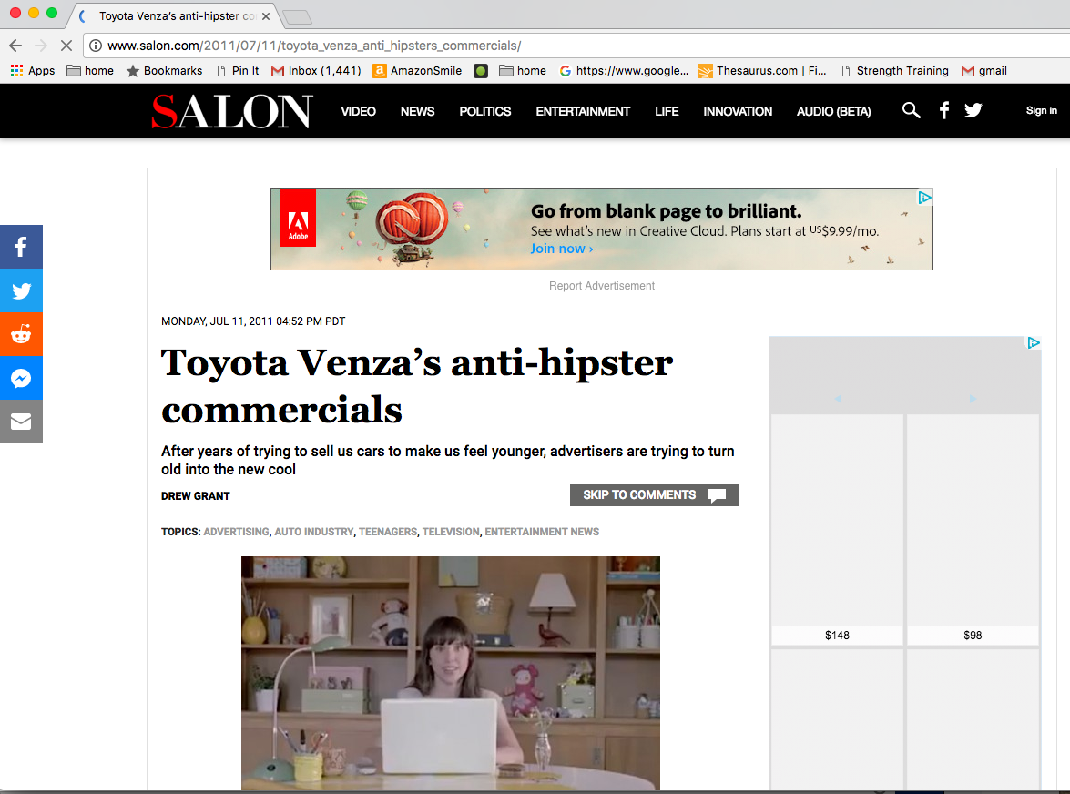Open the POLITICS section
Viewport: 1070px width, 794px height.
484,110
